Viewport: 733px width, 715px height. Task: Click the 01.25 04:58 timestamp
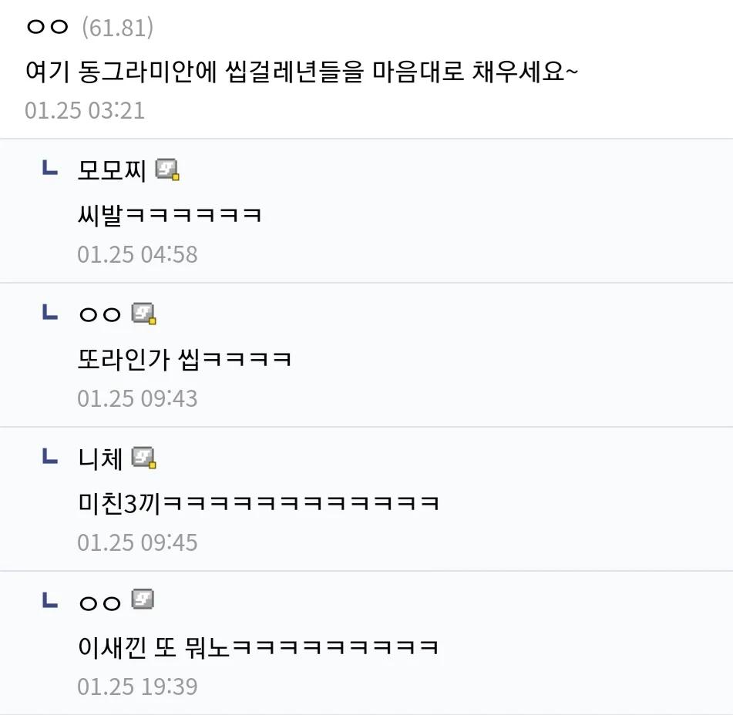(x=137, y=253)
